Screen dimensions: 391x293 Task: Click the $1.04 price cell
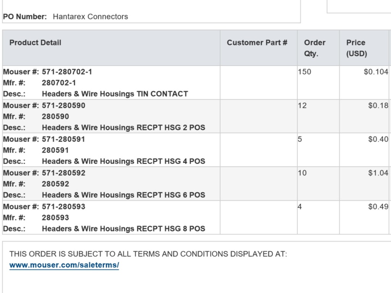[378, 173]
